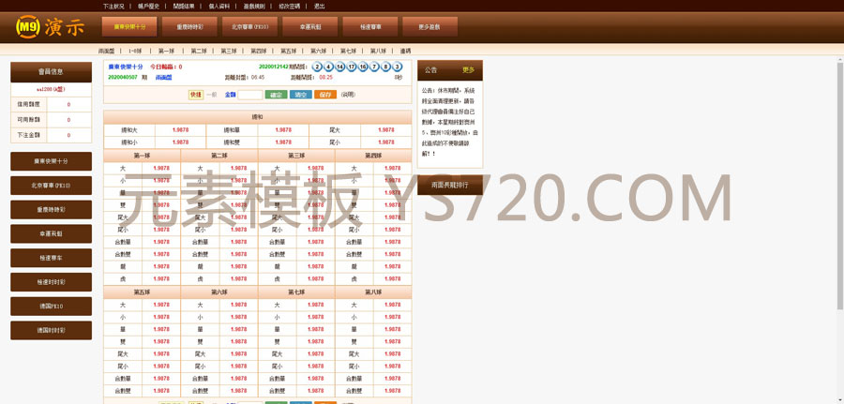Switch to the 連碼 sub-tab
Image resolution: width=844 pixels, height=404 pixels.
(405, 51)
